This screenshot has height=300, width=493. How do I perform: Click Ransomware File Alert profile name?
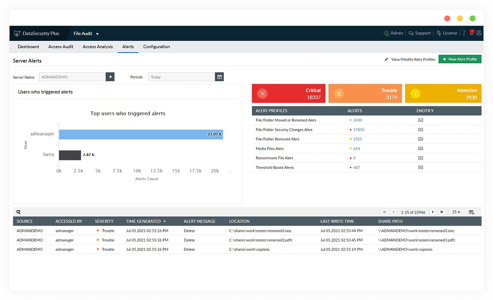(x=274, y=158)
